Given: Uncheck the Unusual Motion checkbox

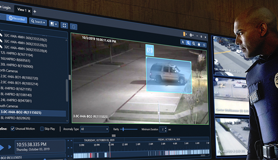Looking at the screenshot, I should pos(12,128).
